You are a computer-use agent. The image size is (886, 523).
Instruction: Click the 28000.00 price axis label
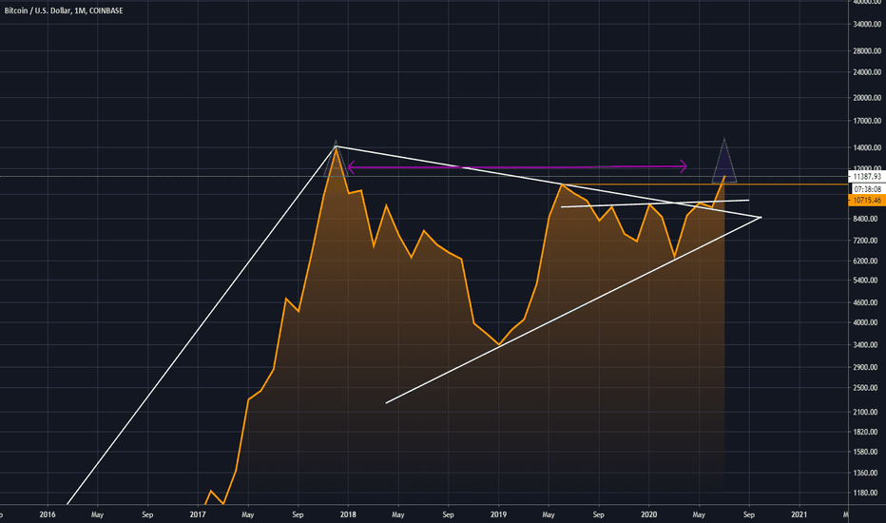click(x=867, y=51)
